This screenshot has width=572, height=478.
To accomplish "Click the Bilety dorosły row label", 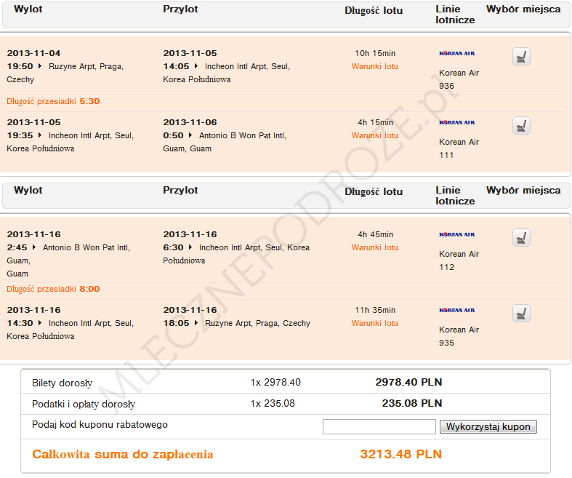I will point(62,383).
